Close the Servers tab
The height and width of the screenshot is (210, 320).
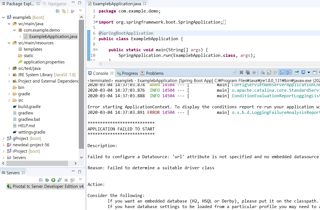pos(23,173)
